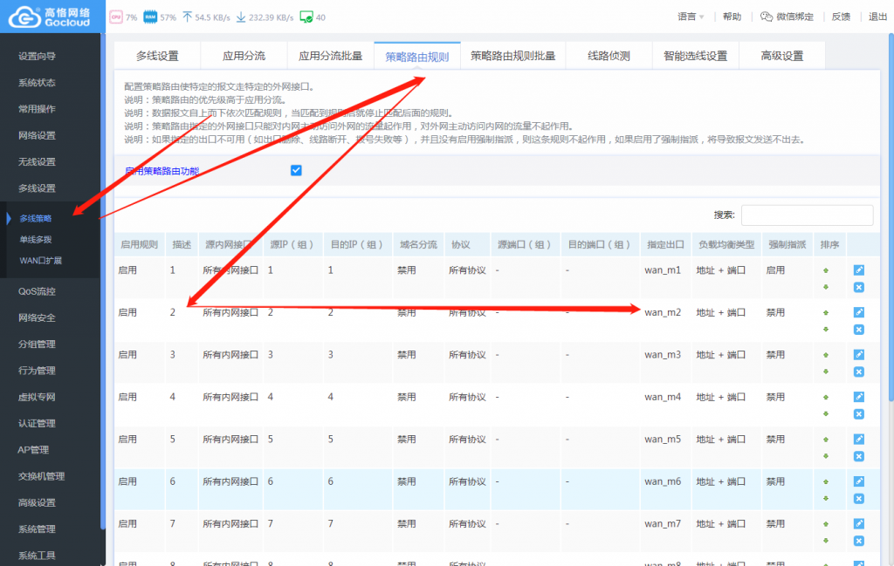Move rule 5 down with sort arrow
The height and width of the screenshot is (566, 894).
[x=826, y=456]
